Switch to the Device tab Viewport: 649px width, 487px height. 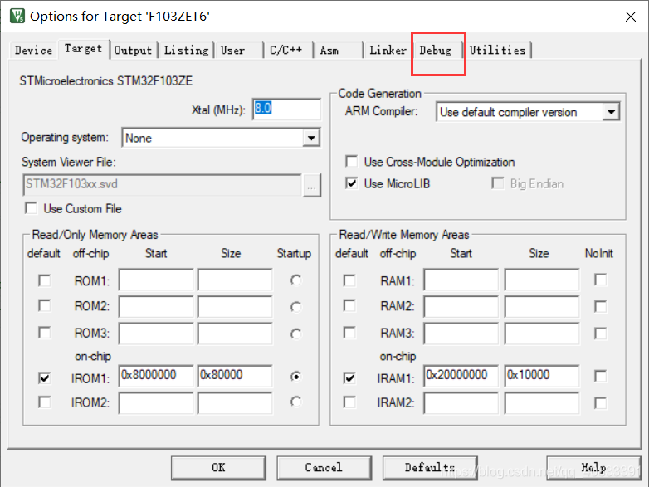33,51
